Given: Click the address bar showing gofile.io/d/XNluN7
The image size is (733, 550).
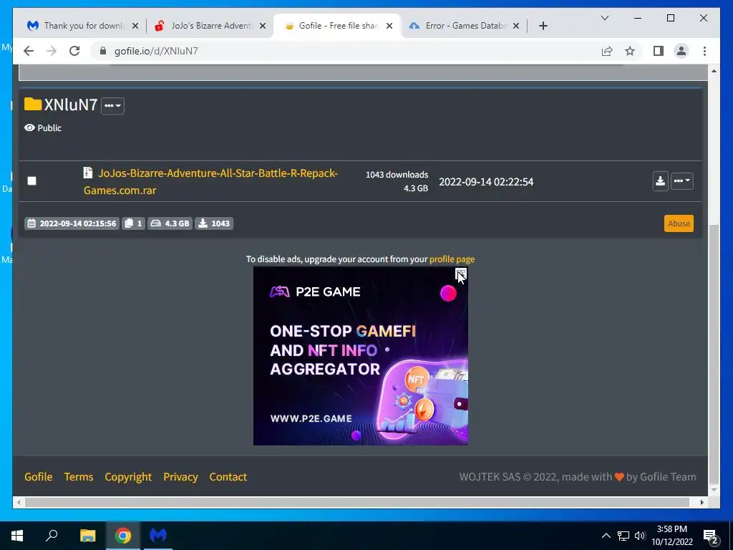Looking at the screenshot, I should point(346,51).
